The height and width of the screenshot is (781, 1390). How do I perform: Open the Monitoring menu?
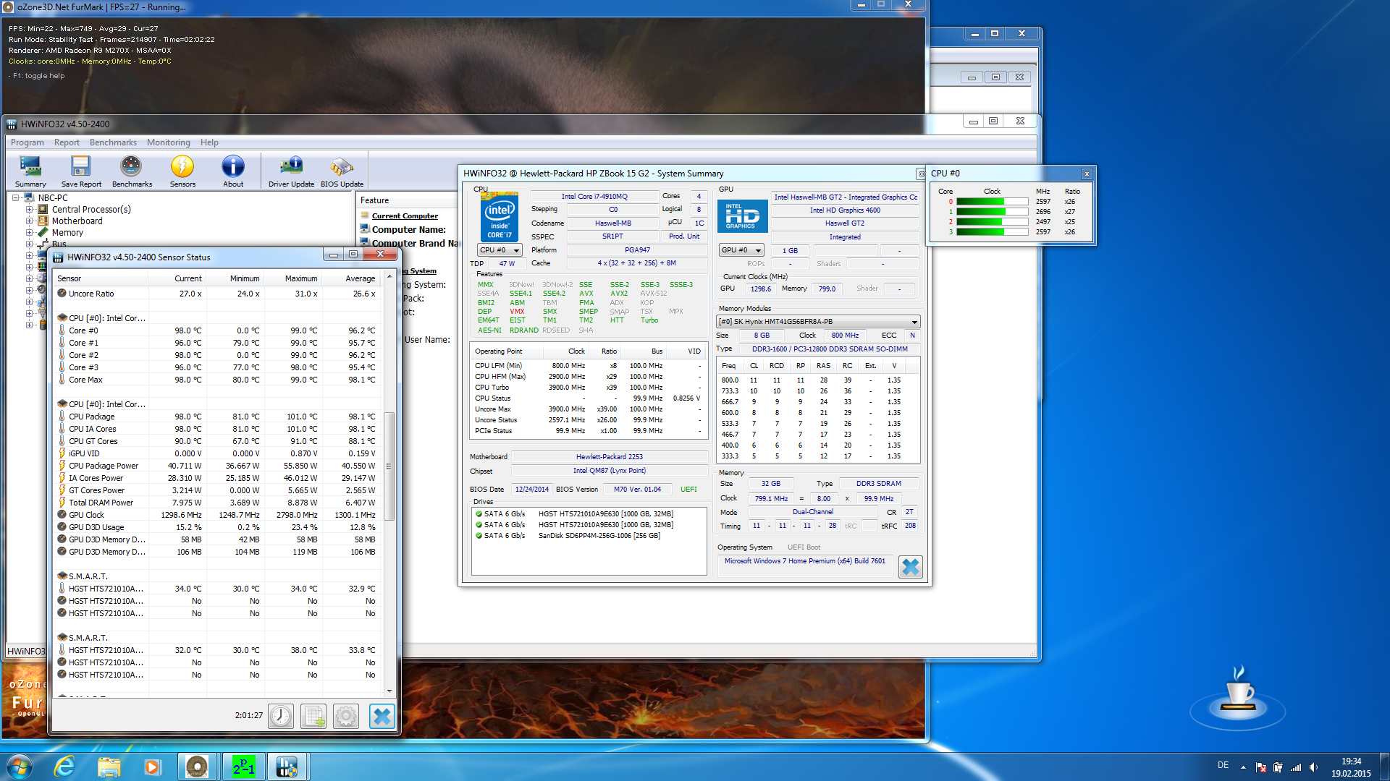pyautogui.click(x=169, y=142)
